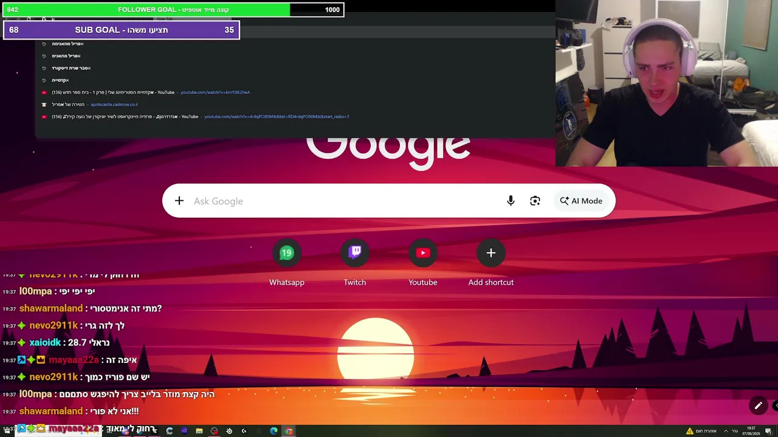The image size is (778, 437).
Task: Open the YouTube suggestion starting with (136)
Action: (295, 92)
